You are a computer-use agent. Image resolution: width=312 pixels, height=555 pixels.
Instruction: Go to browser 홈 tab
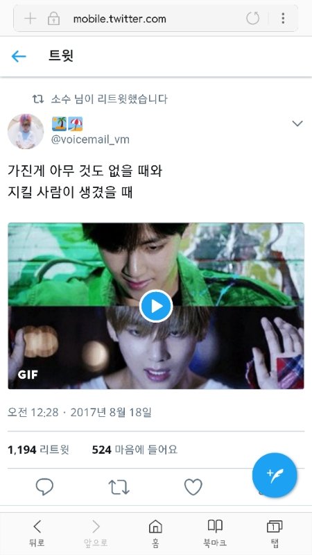[x=155, y=533]
